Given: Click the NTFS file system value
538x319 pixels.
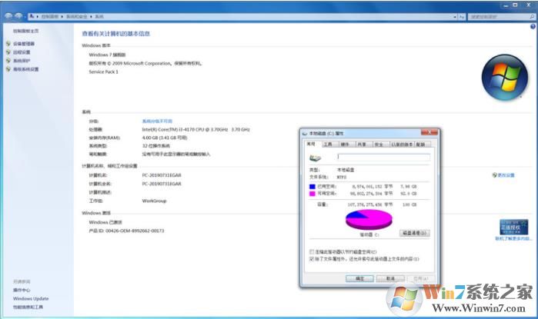Looking at the screenshot, I should coord(342,177).
